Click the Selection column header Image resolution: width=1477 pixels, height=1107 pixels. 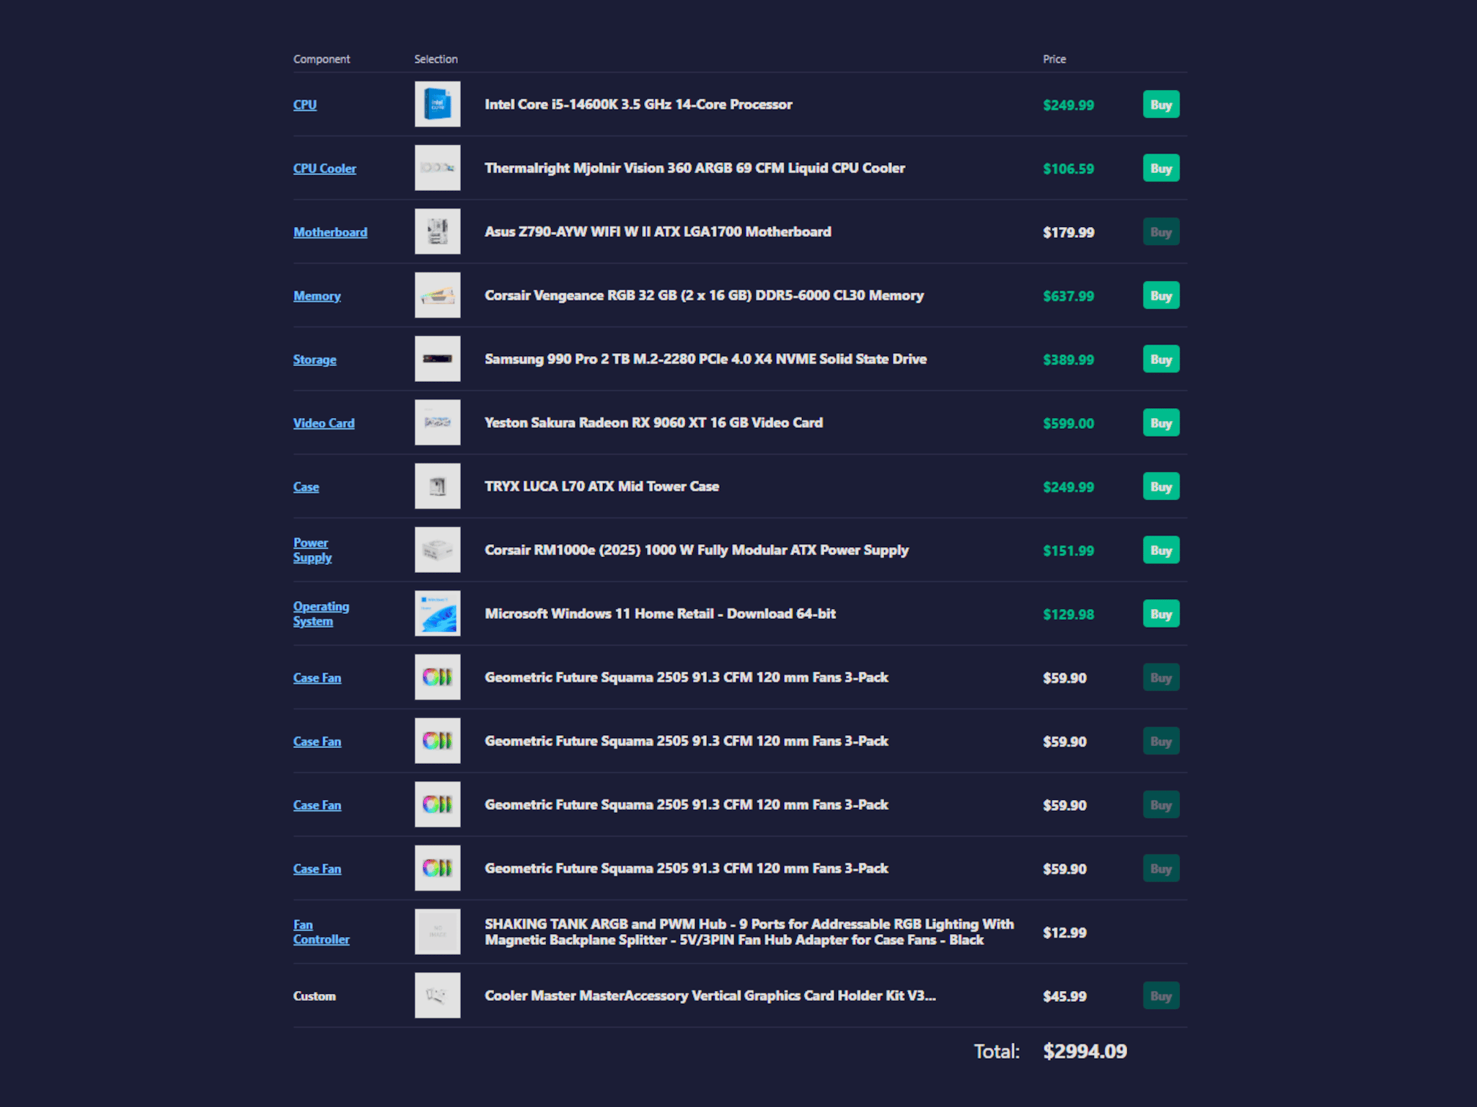[x=436, y=59]
